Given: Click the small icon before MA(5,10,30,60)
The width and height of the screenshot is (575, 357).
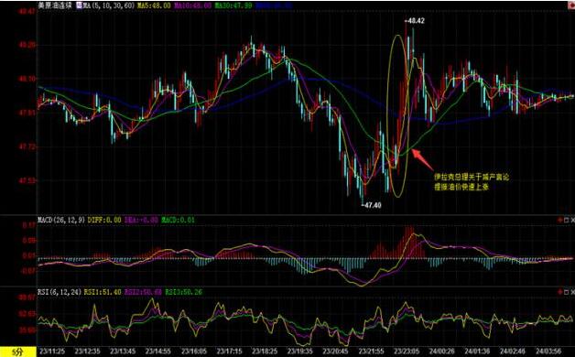Looking at the screenshot, I should point(80,5).
